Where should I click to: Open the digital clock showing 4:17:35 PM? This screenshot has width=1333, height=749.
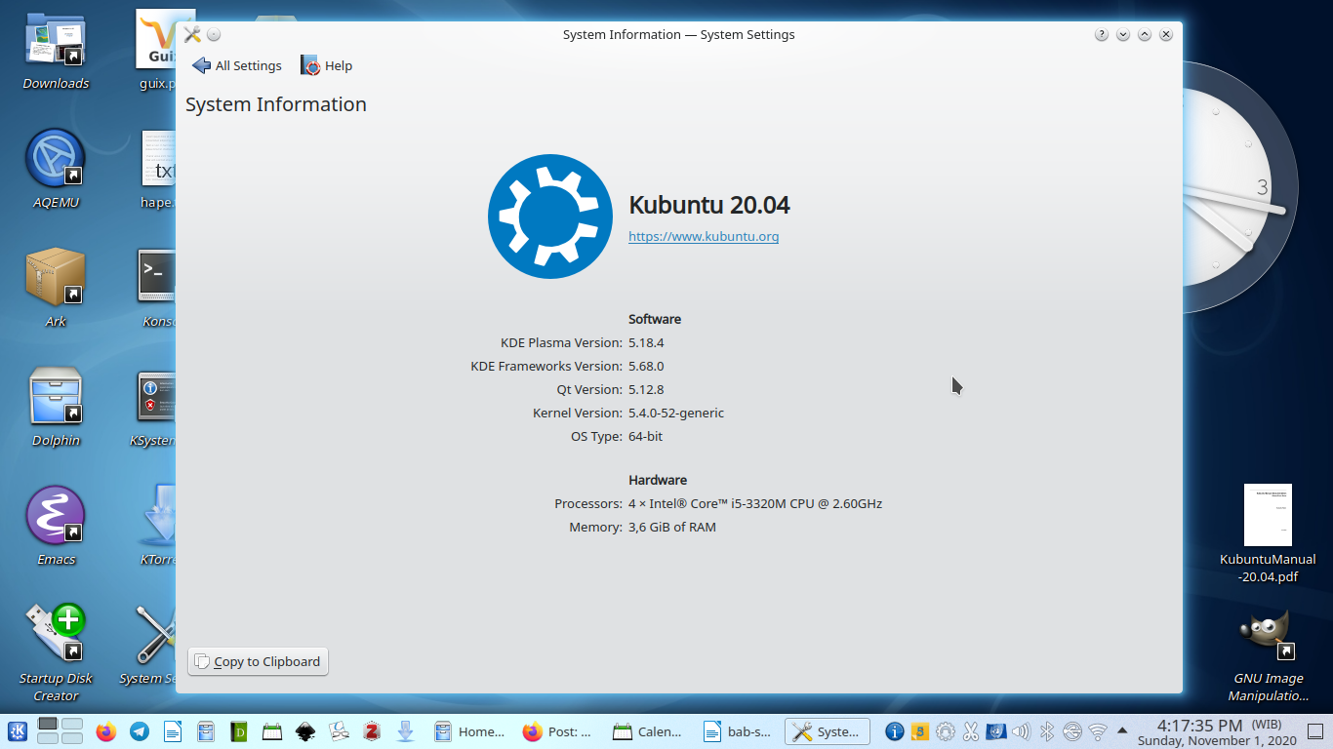point(1218,732)
